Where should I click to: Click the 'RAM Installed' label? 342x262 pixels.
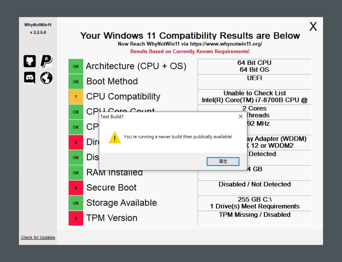point(114,173)
